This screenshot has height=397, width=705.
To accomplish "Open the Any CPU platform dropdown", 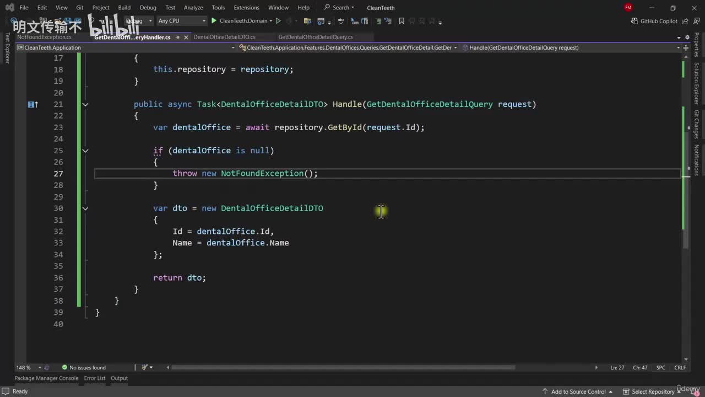I will pyautogui.click(x=181, y=21).
